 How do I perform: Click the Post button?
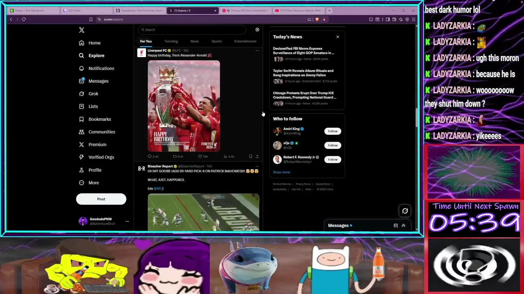(x=101, y=199)
